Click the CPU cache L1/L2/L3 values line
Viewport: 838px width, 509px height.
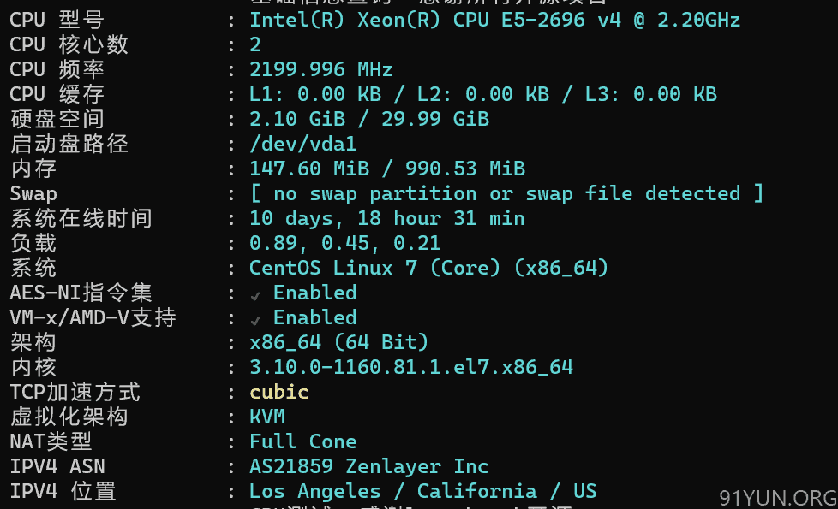coord(482,94)
